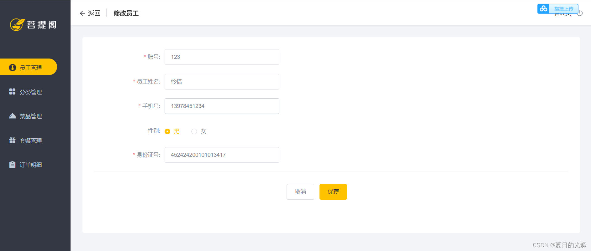Screen dimensions: 591x251
Task: Select the 女 gender radio button
Action: click(194, 131)
